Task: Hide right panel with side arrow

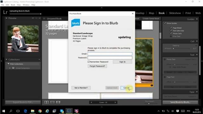Action: pyautogui.click(x=202, y=61)
